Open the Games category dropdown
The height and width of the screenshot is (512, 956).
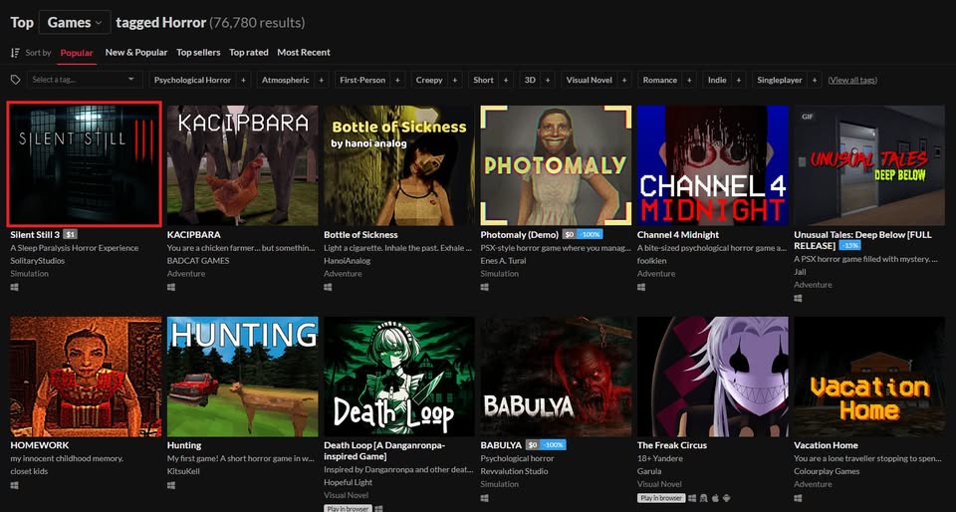(75, 23)
